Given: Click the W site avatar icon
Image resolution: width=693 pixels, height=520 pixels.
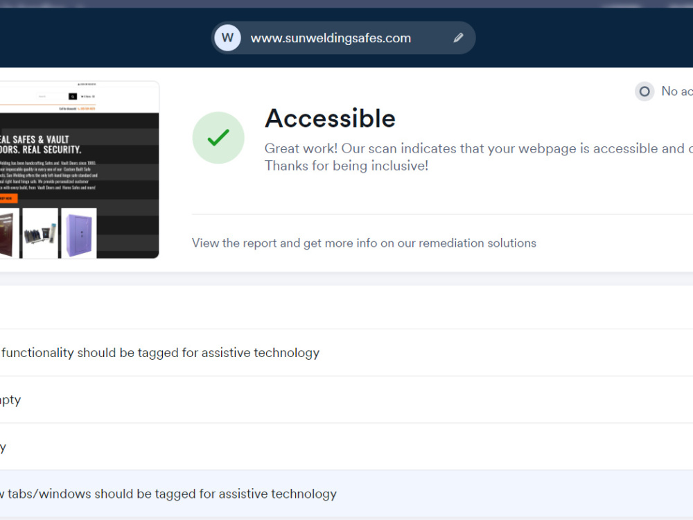Looking at the screenshot, I should pyautogui.click(x=227, y=38).
